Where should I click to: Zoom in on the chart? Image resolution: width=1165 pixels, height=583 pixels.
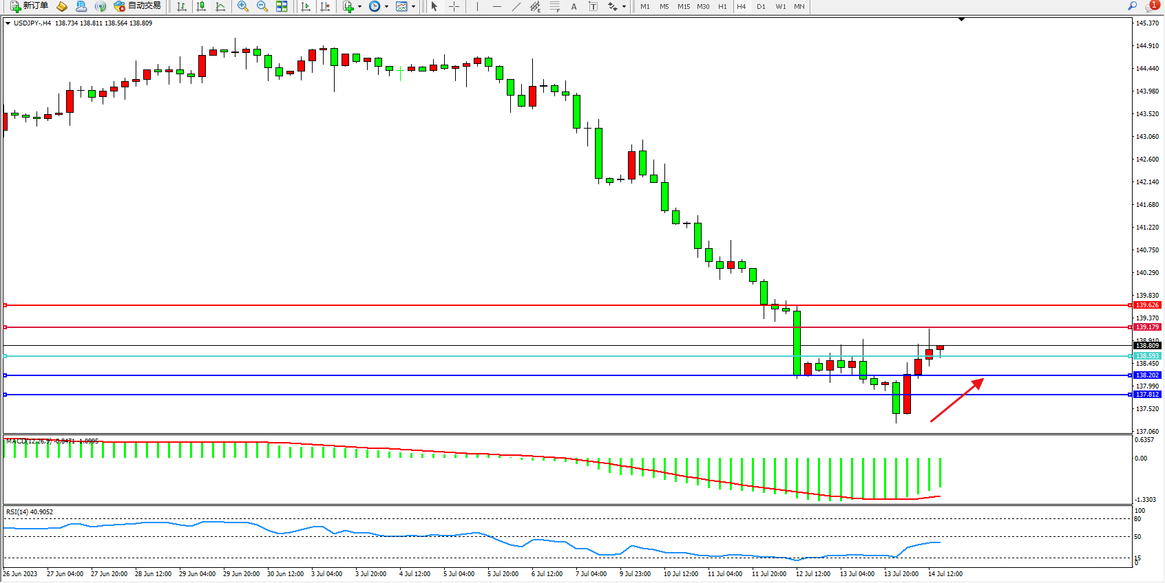click(x=243, y=6)
